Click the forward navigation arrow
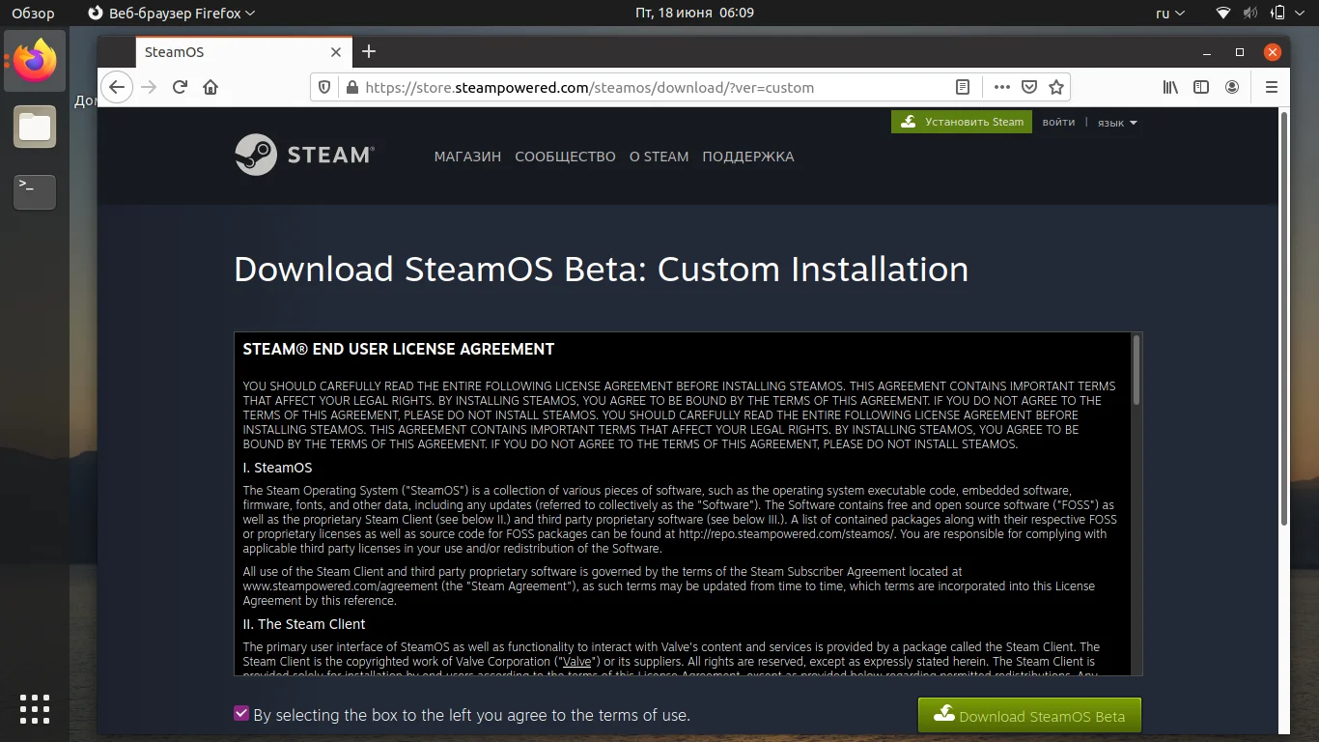 (x=149, y=87)
